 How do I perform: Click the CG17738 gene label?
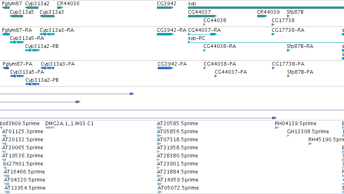point(283,20)
